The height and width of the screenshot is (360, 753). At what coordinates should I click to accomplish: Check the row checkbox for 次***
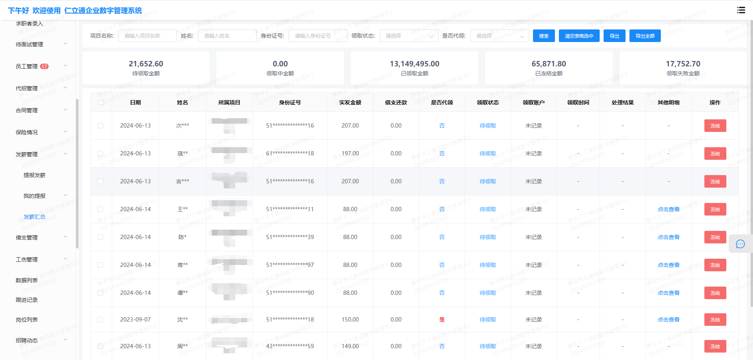pos(100,126)
